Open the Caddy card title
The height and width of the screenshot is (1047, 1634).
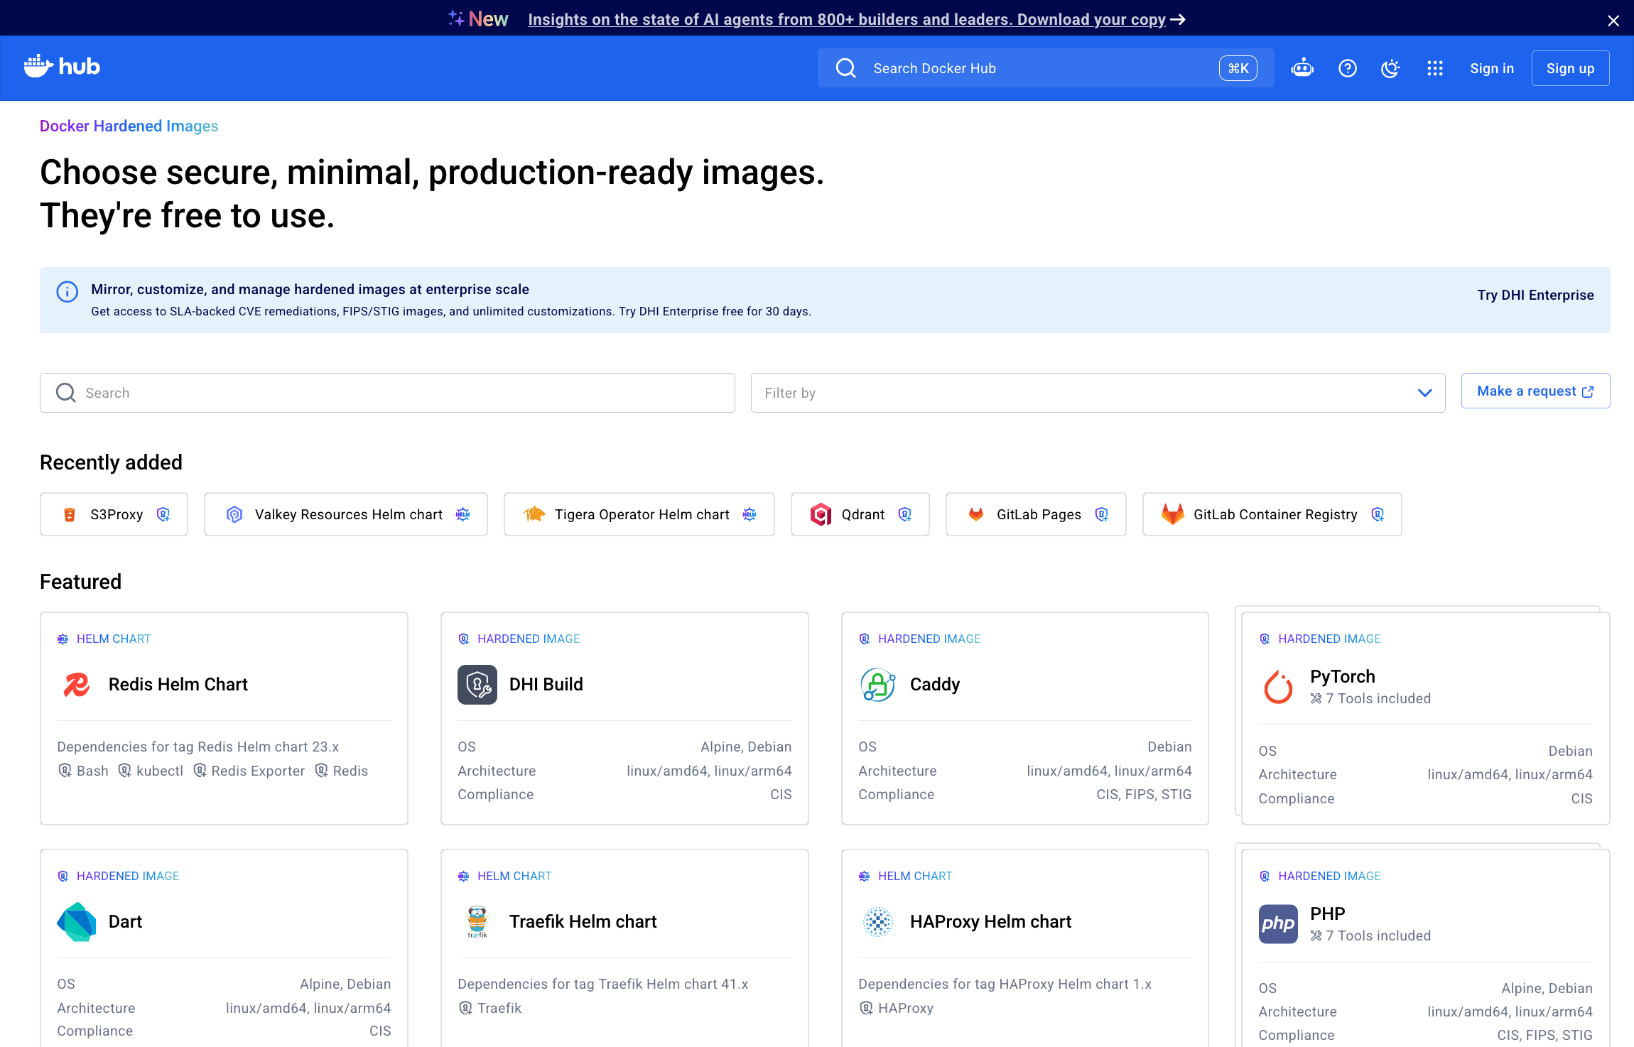935,685
